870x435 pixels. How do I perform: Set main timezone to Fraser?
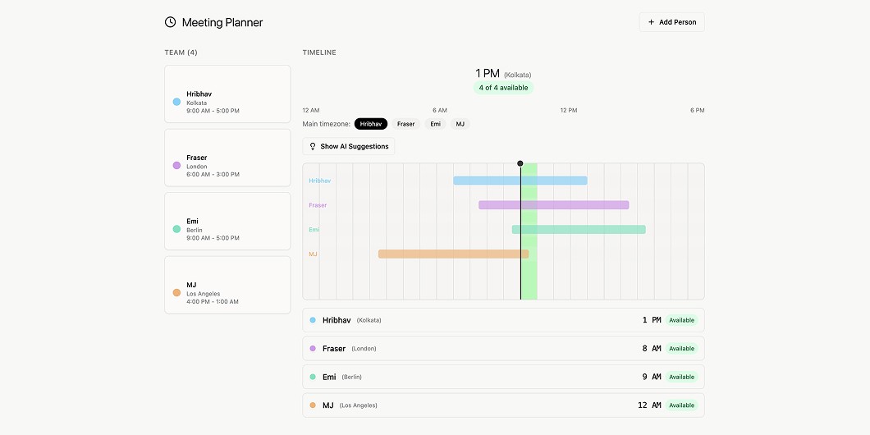coord(406,124)
